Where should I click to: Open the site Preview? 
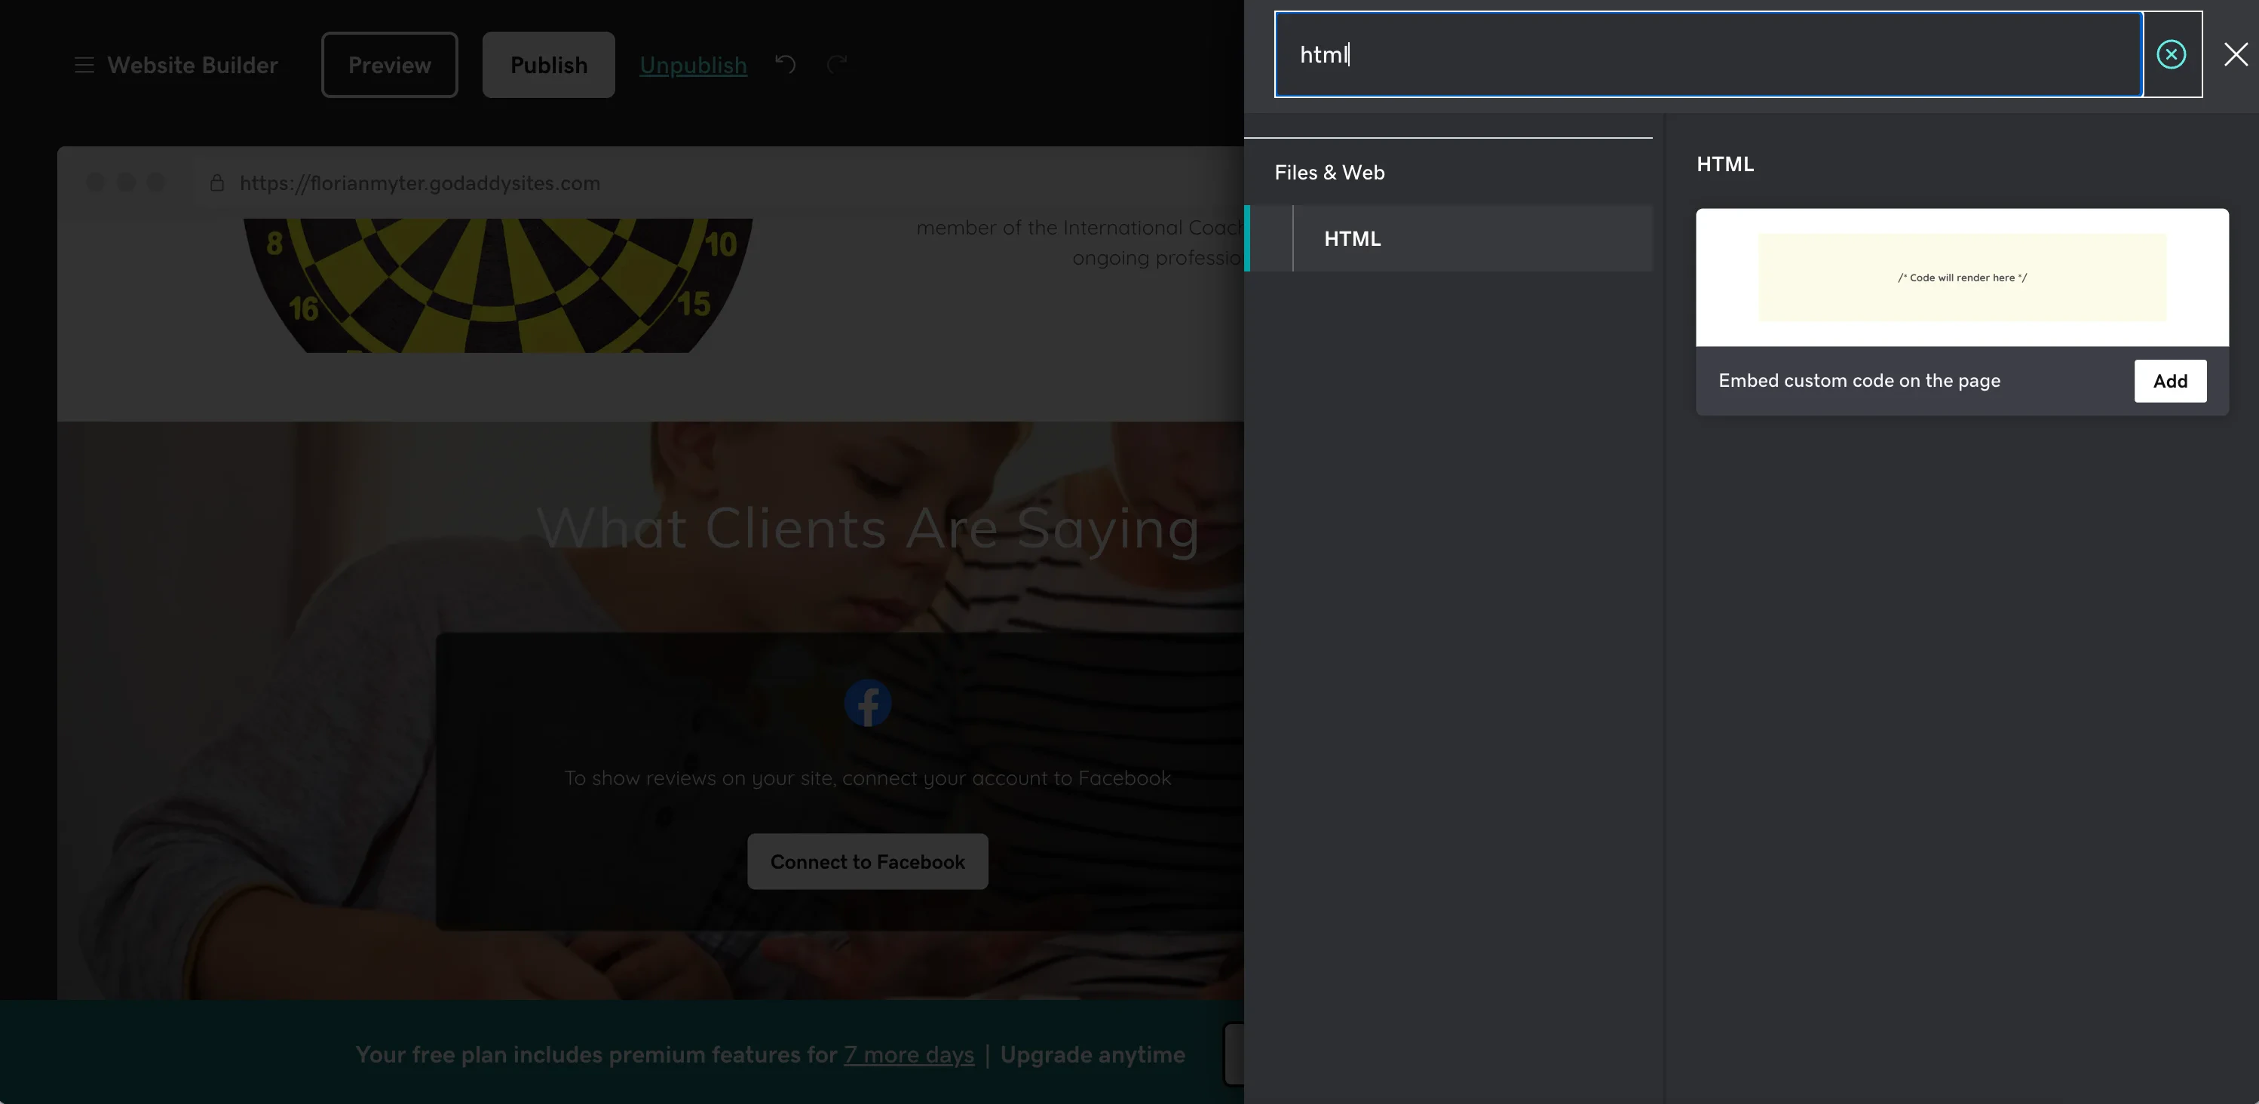[x=389, y=64]
